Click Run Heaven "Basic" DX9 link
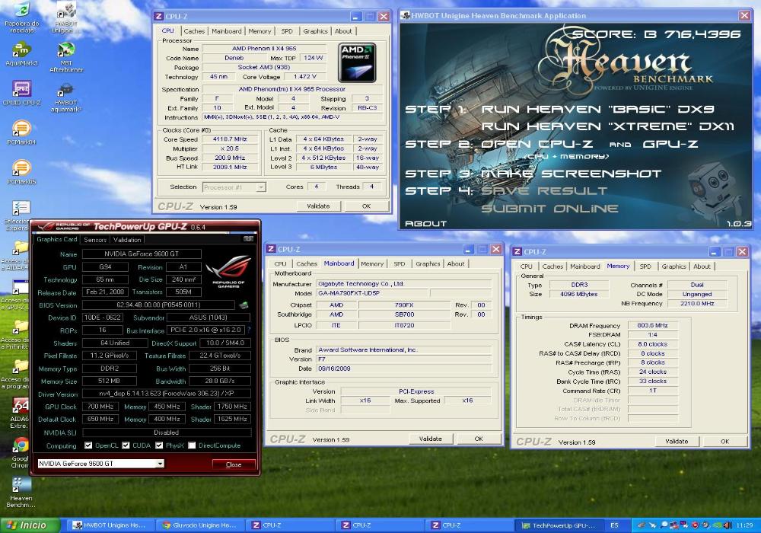 click(x=597, y=109)
